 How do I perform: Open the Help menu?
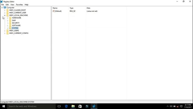click(x=26, y=5)
